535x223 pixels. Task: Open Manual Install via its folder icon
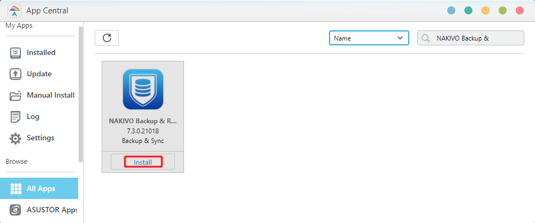[x=16, y=95]
